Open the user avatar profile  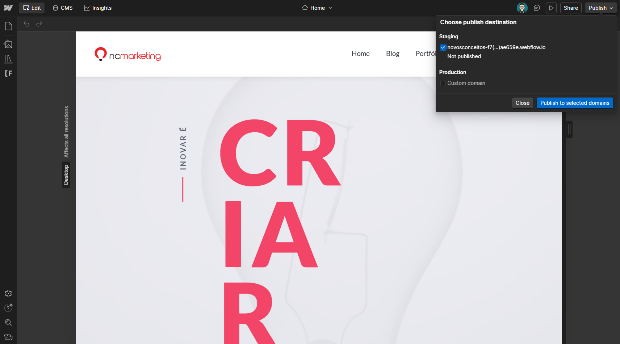tap(522, 8)
